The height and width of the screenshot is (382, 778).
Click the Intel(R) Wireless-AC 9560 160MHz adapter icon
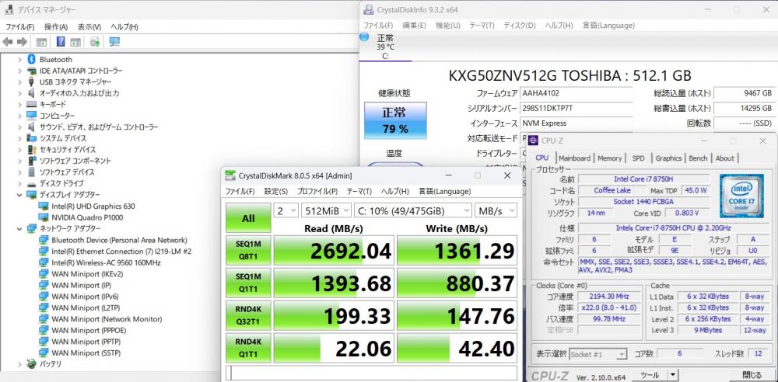tap(44, 262)
